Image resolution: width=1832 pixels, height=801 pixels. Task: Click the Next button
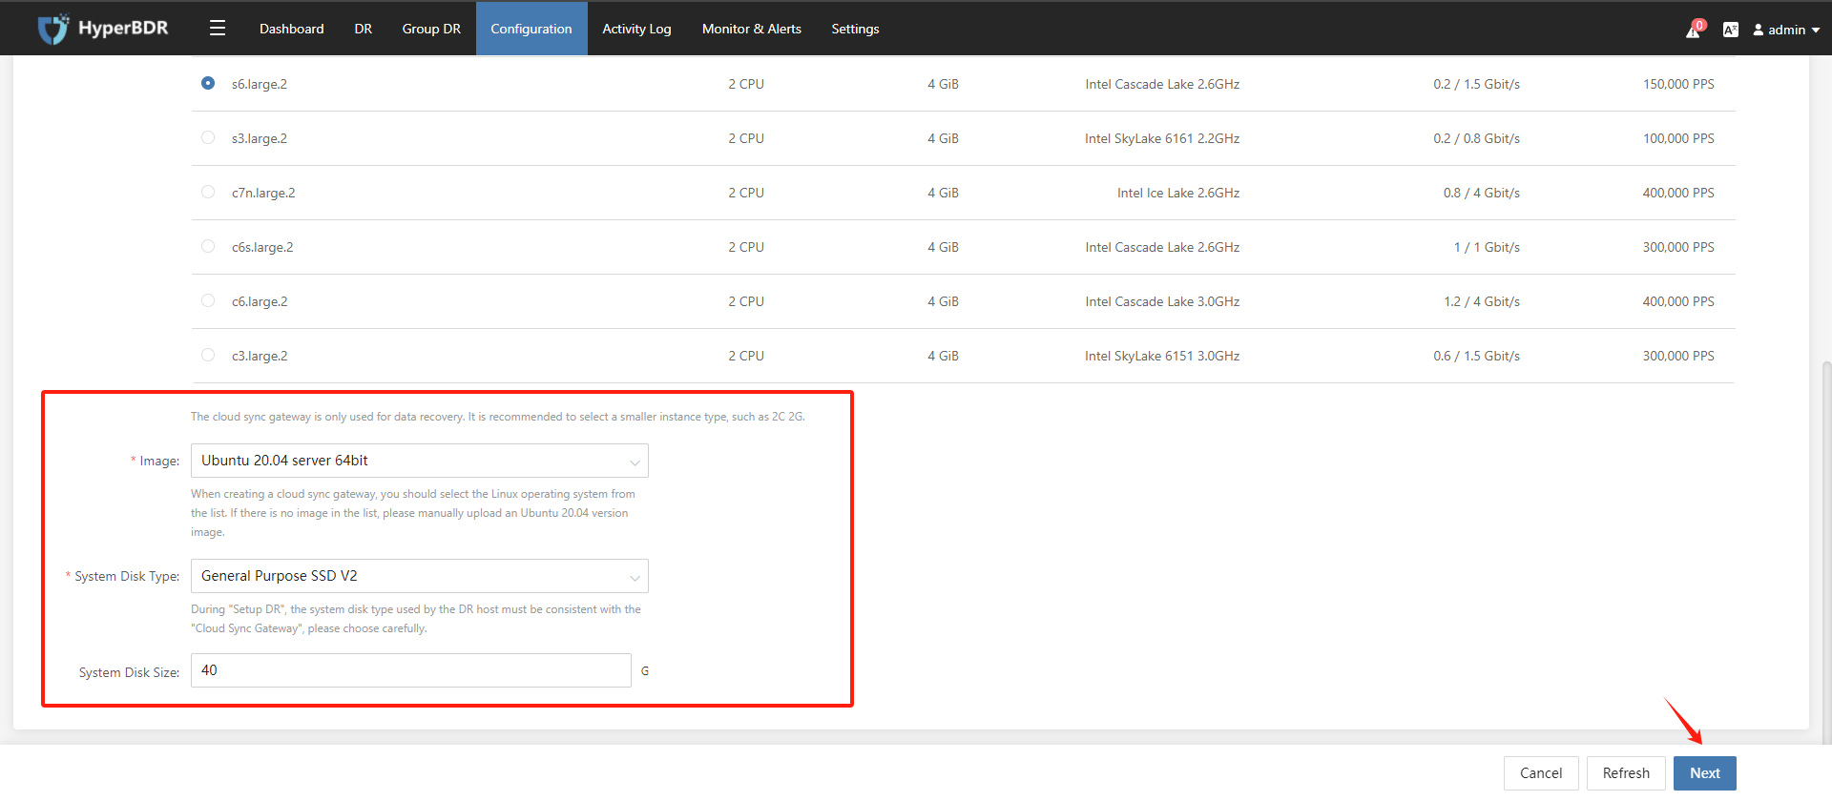1705,773
